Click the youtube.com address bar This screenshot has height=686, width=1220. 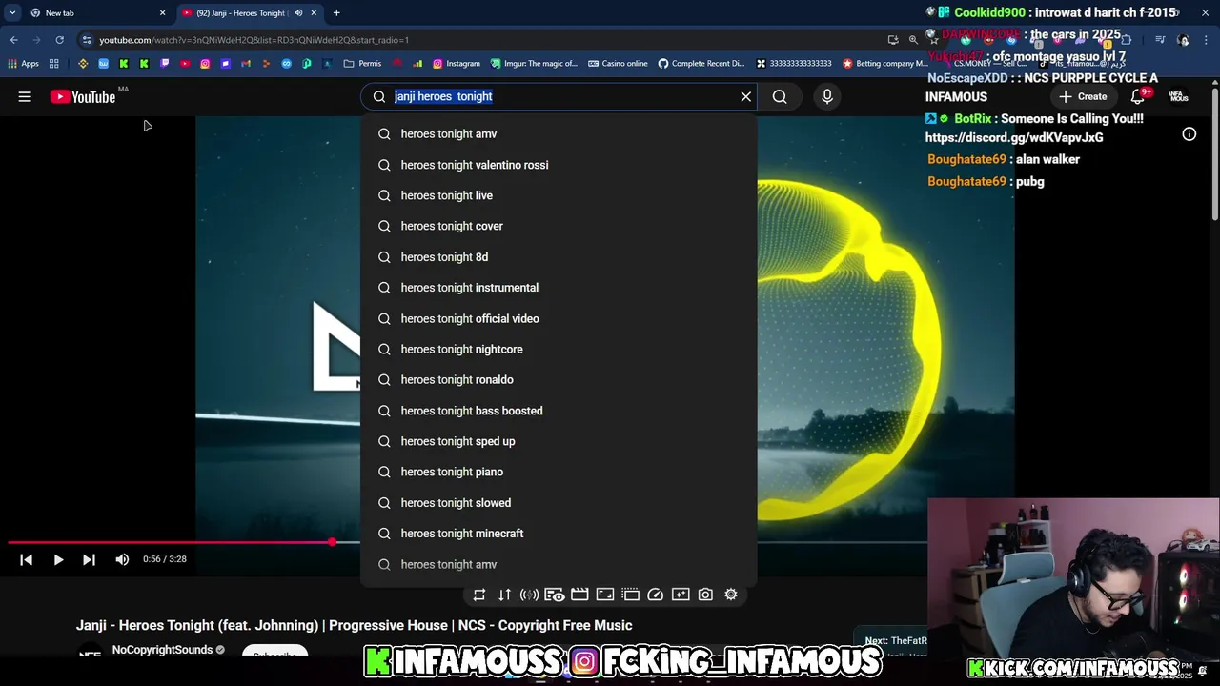[x=477, y=40]
